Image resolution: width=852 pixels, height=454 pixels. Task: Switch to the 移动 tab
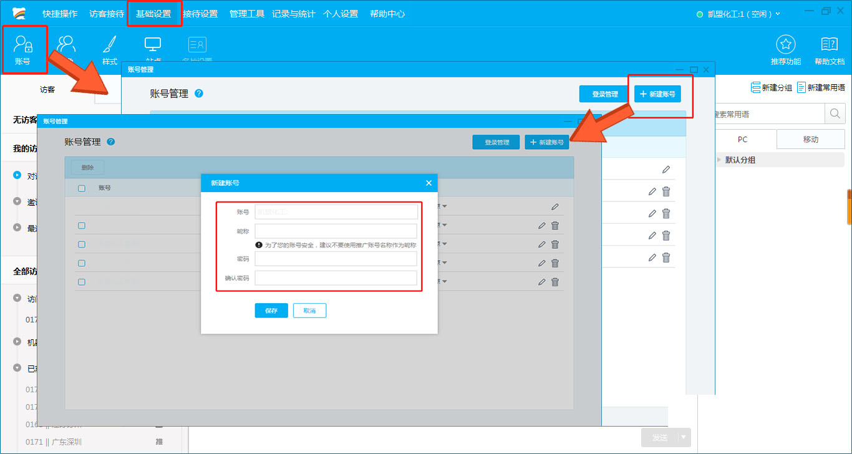click(811, 139)
